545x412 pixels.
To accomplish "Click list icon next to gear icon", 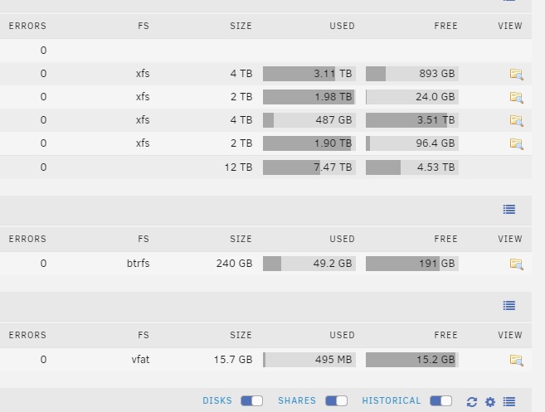I will [509, 402].
